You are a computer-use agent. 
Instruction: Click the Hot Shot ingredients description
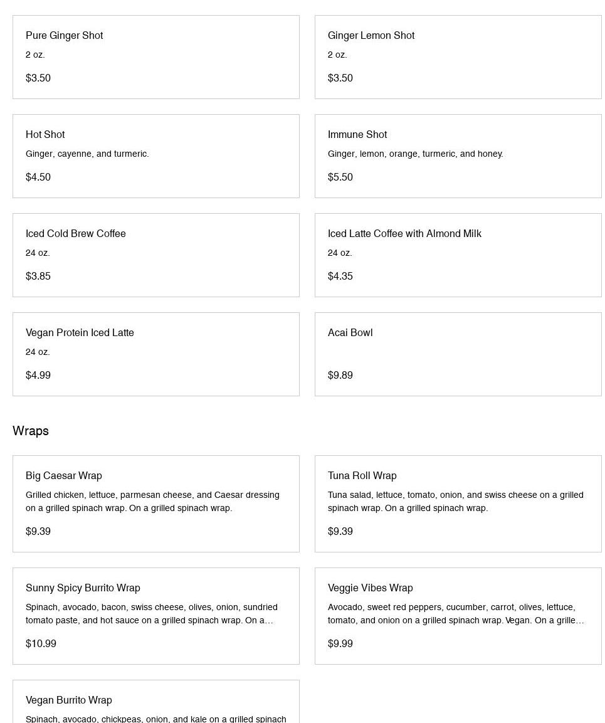pyautogui.click(x=87, y=154)
